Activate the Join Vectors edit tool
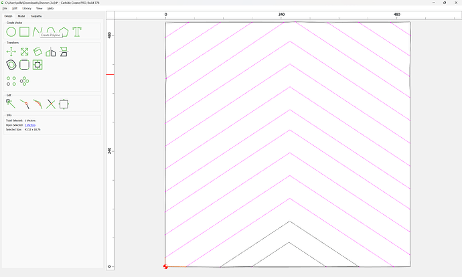The image size is (462, 277). tap(25, 104)
